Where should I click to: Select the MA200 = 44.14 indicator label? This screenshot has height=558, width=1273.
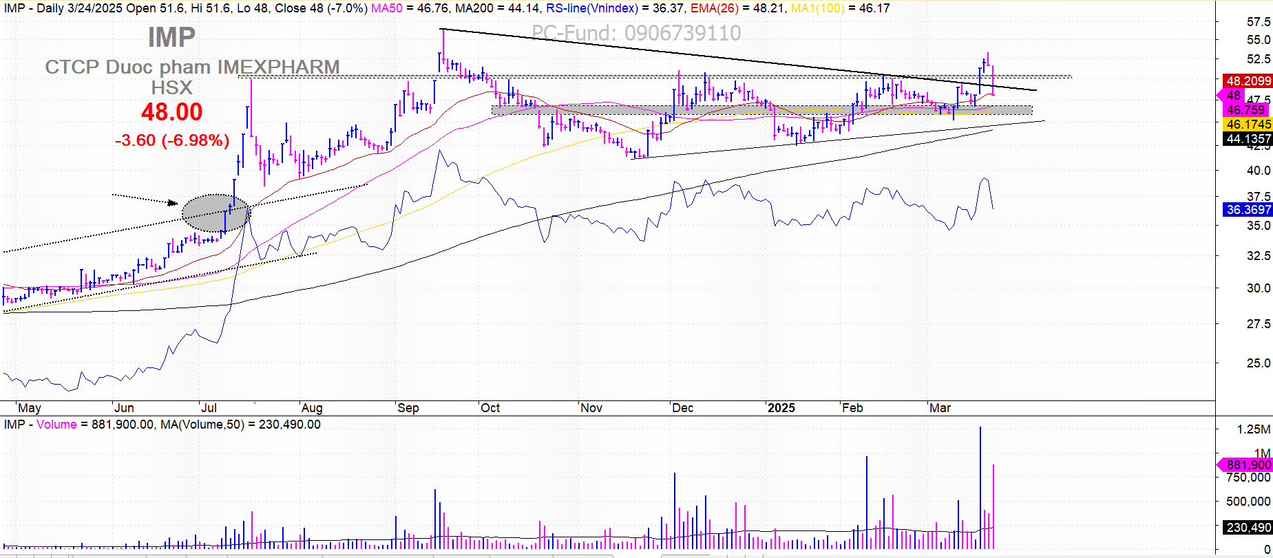click(x=498, y=8)
